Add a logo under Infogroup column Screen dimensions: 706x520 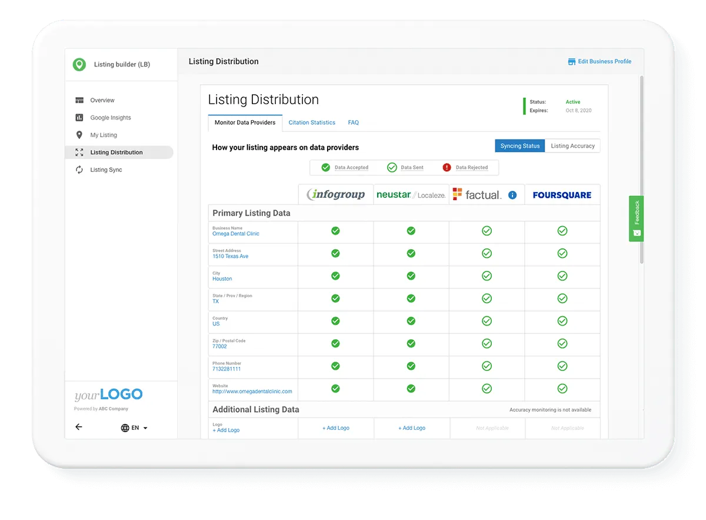(335, 428)
